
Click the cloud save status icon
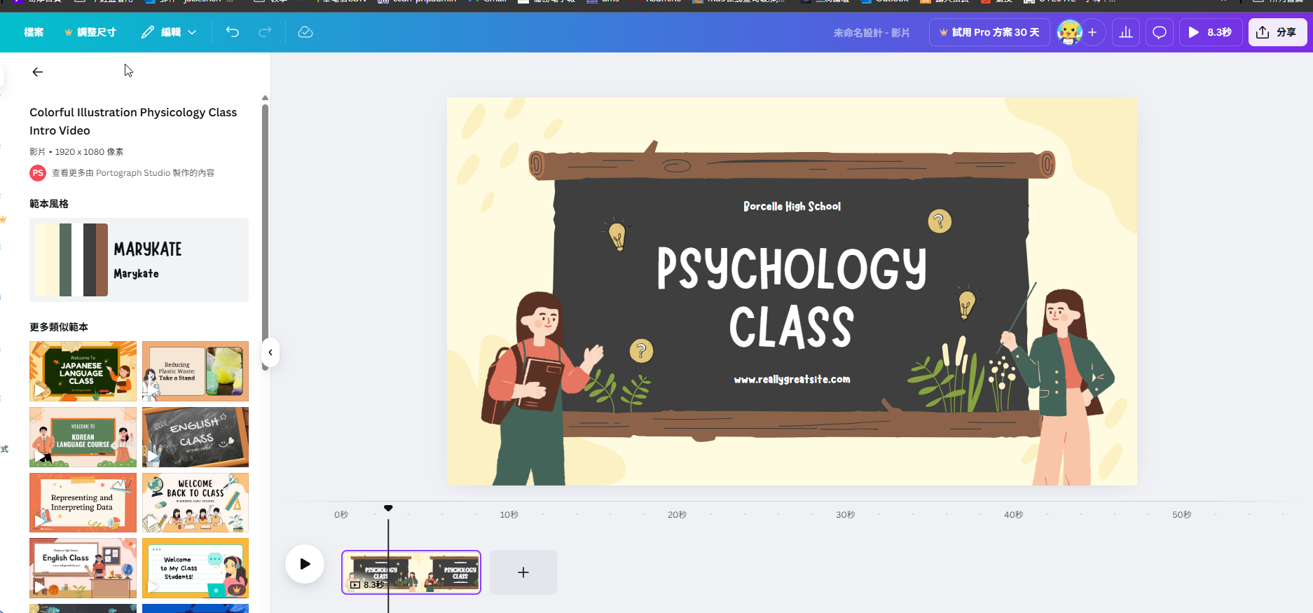point(305,32)
